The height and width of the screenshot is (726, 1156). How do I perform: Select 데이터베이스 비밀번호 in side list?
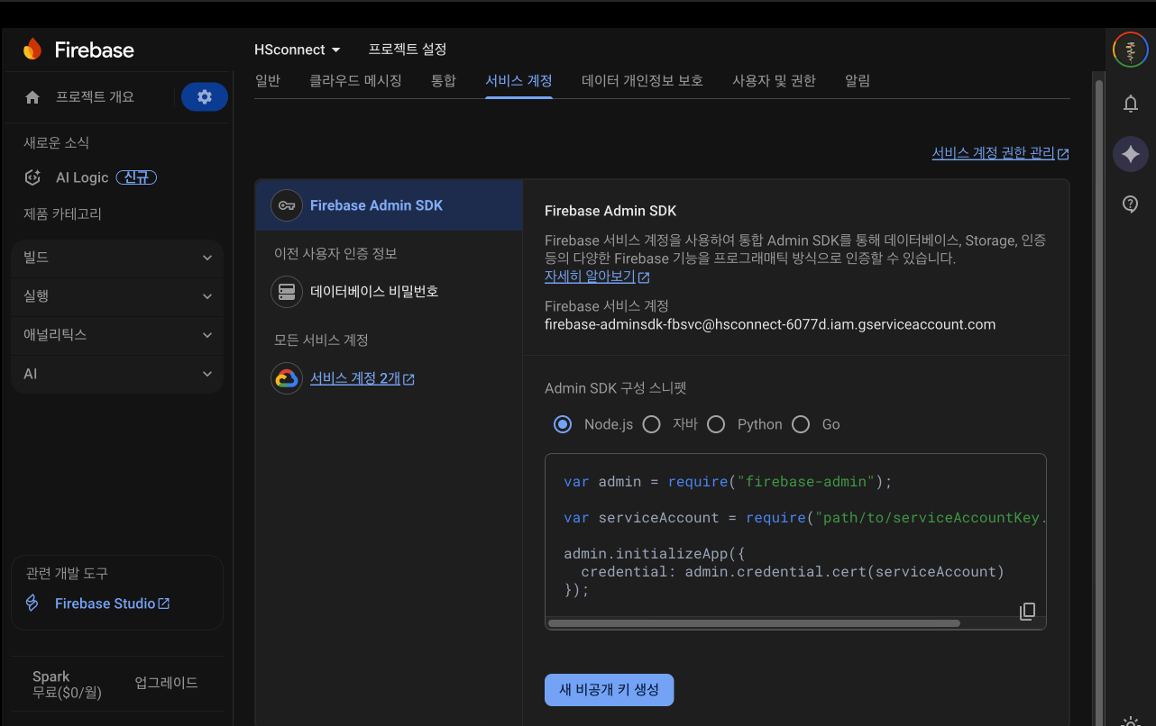[389, 292]
